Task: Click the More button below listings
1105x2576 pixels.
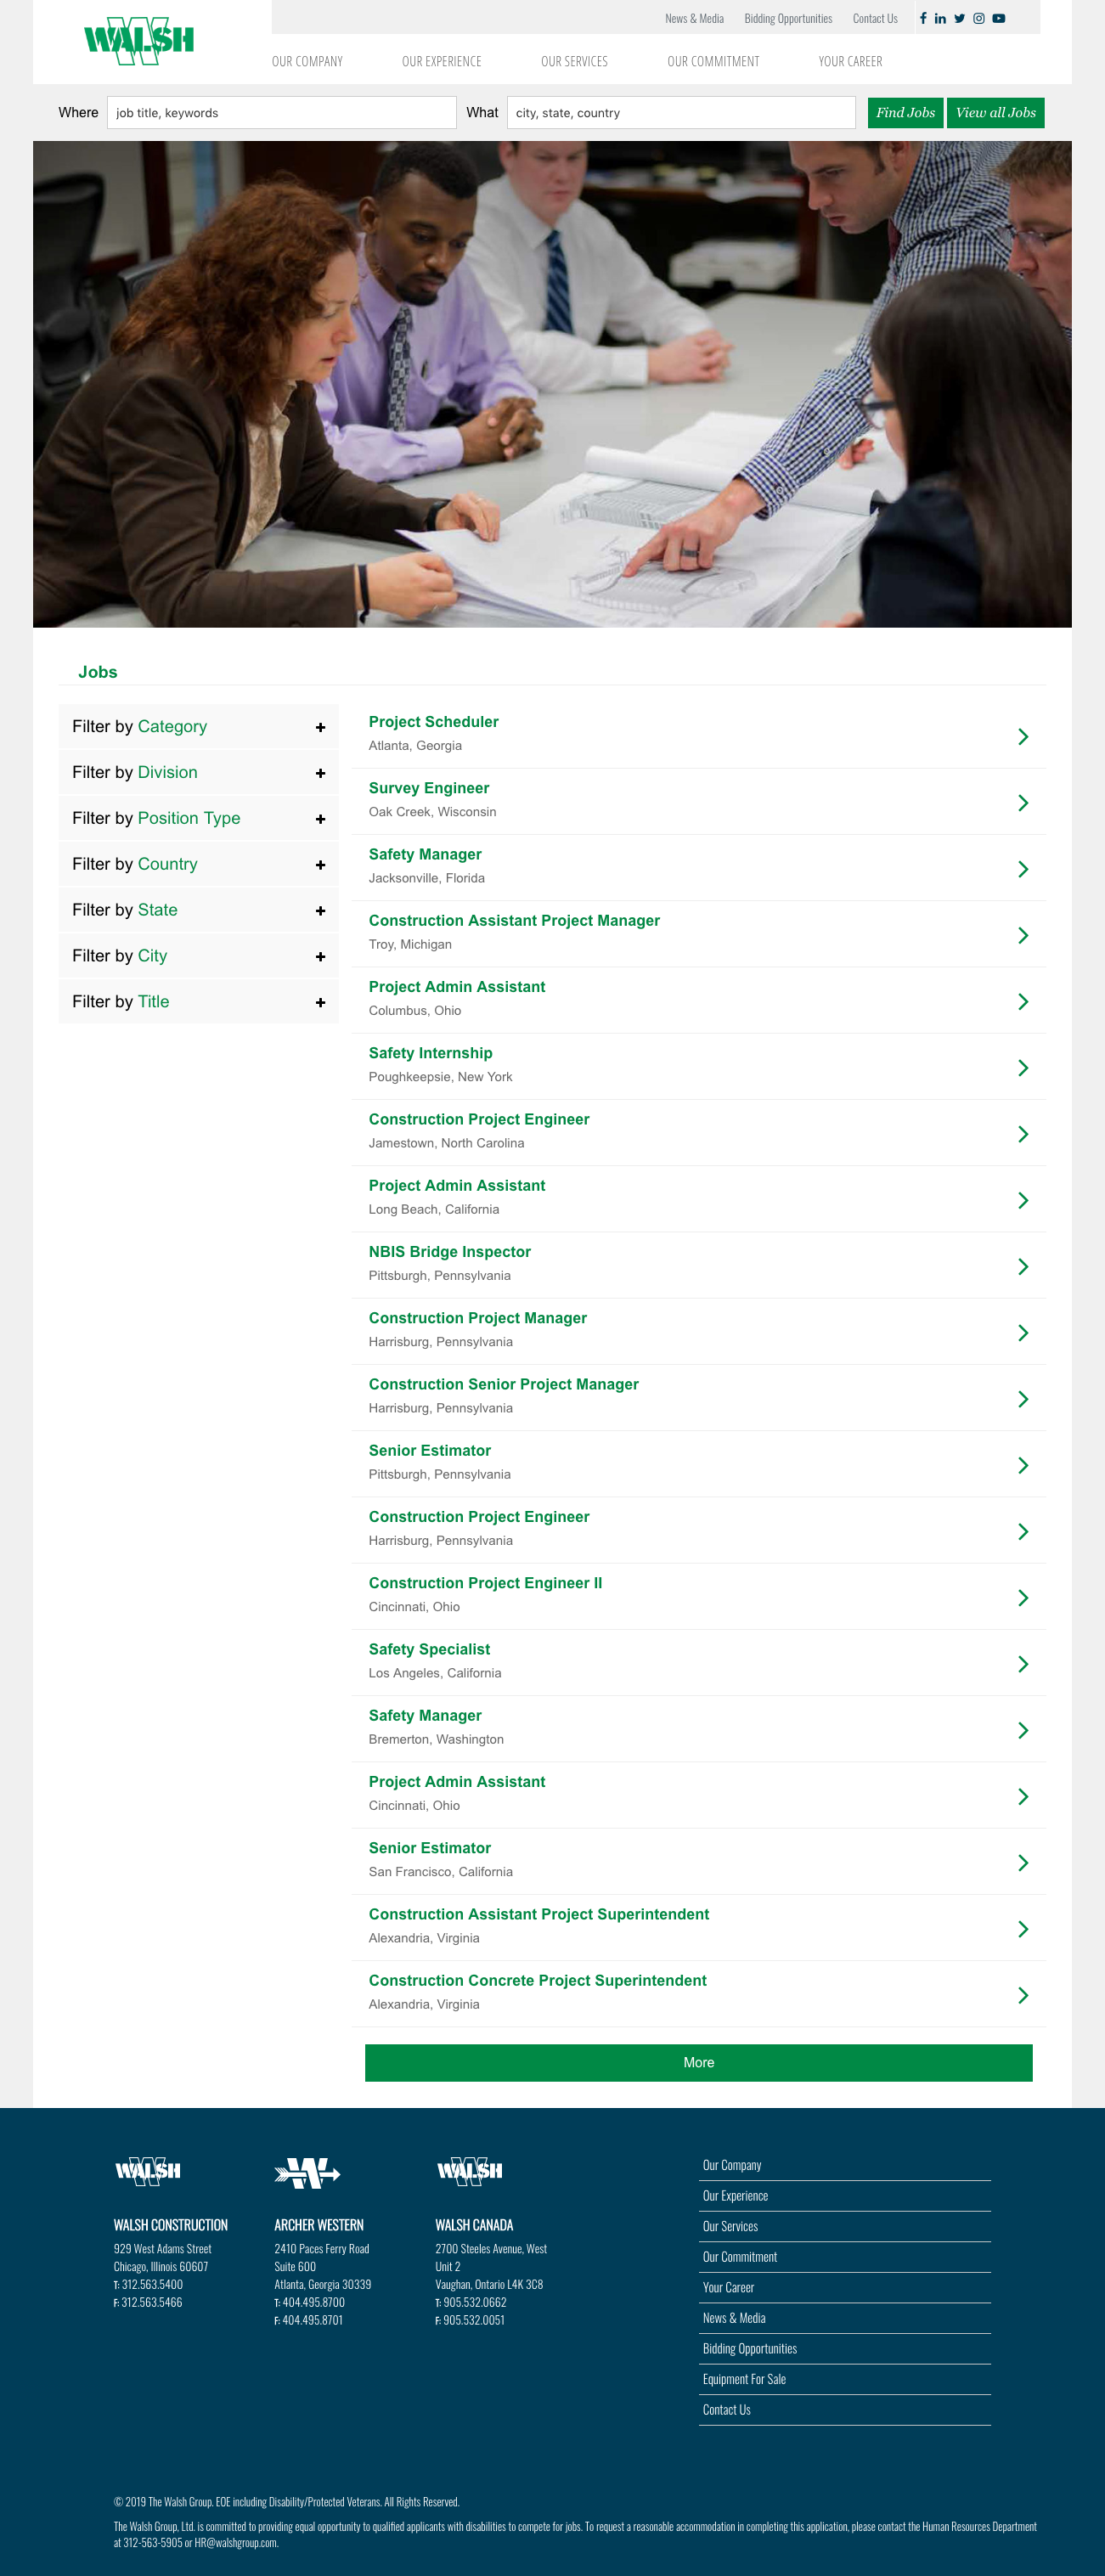Action: [698, 2062]
